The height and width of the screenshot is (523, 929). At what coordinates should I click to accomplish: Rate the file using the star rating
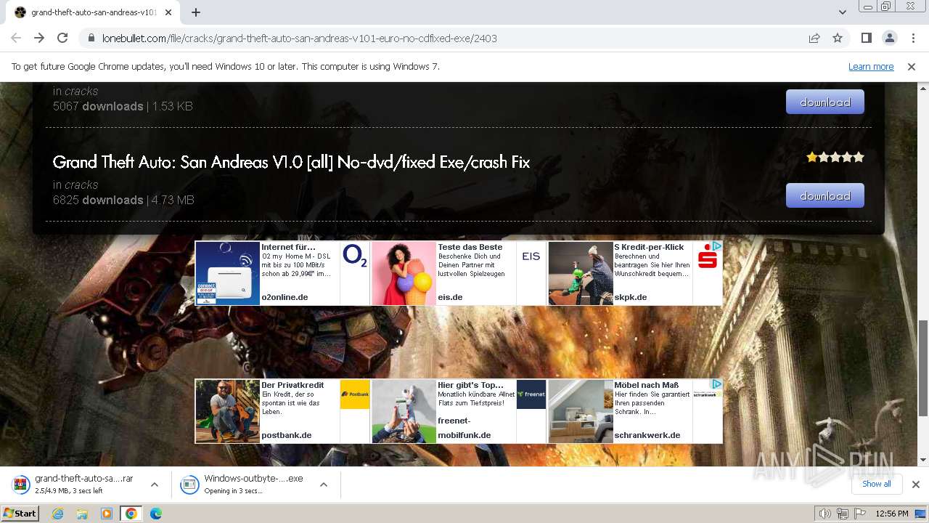[835, 157]
